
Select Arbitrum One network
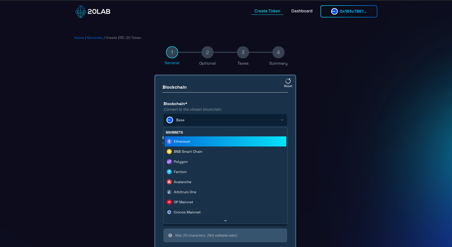pos(225,192)
